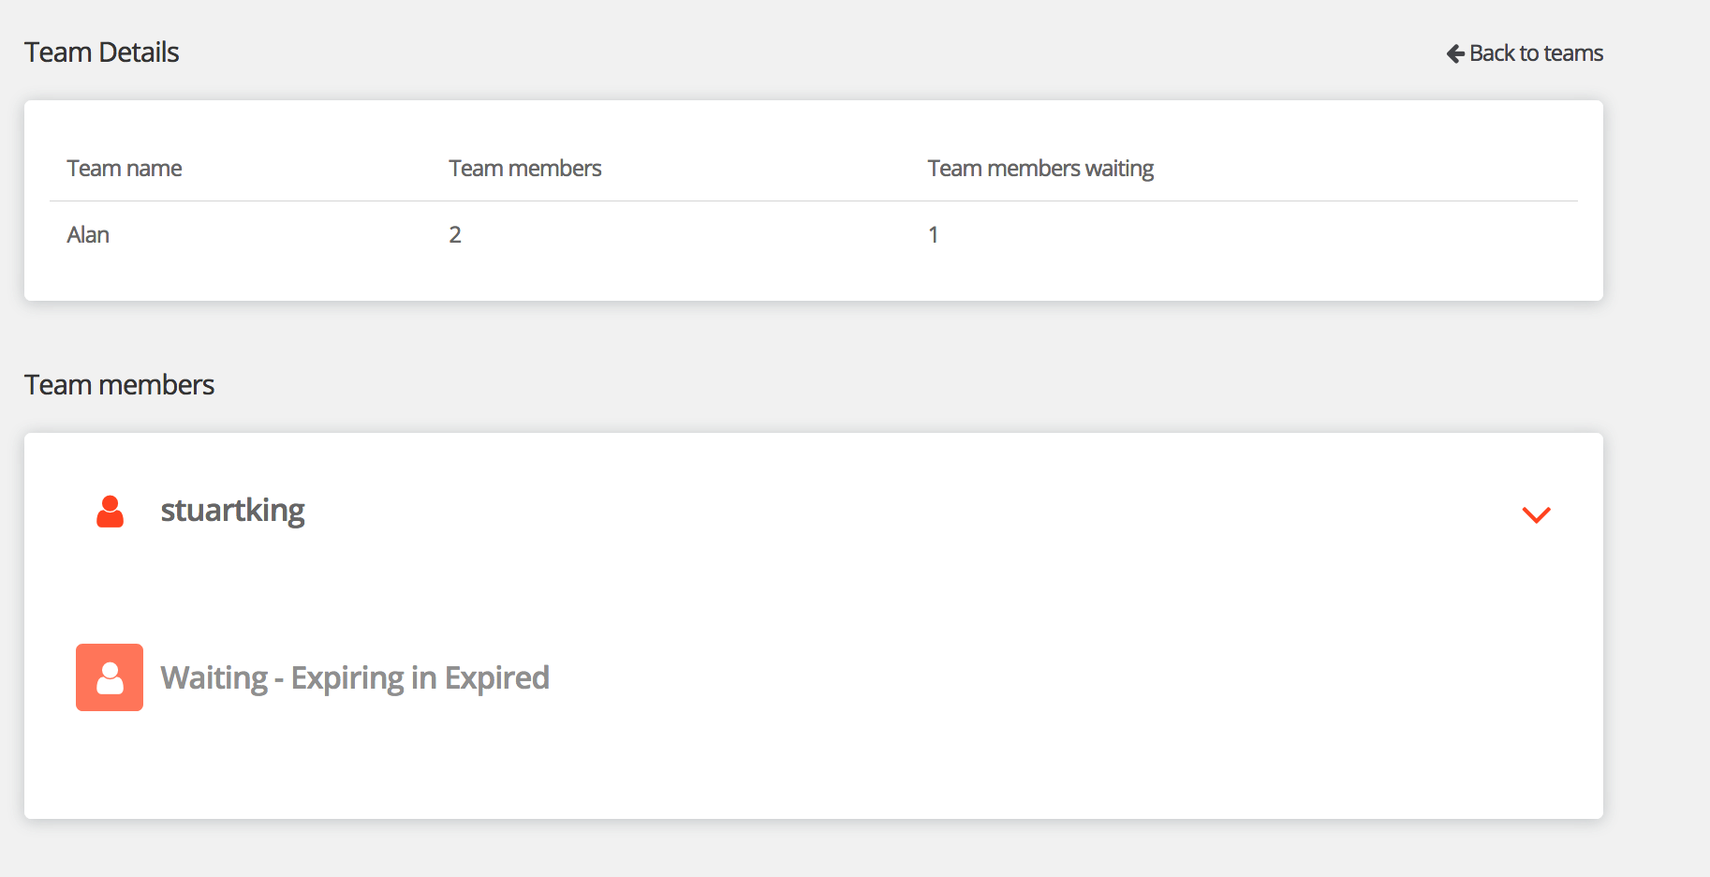Select the stuartking member name
The image size is (1710, 877).
[232, 511]
